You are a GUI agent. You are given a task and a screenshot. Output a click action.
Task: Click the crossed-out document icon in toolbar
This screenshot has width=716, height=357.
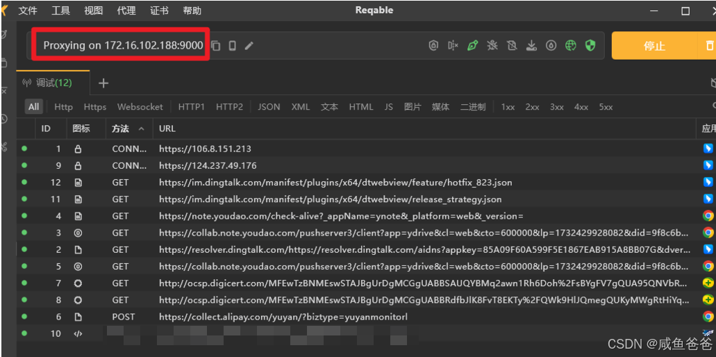[x=512, y=45]
